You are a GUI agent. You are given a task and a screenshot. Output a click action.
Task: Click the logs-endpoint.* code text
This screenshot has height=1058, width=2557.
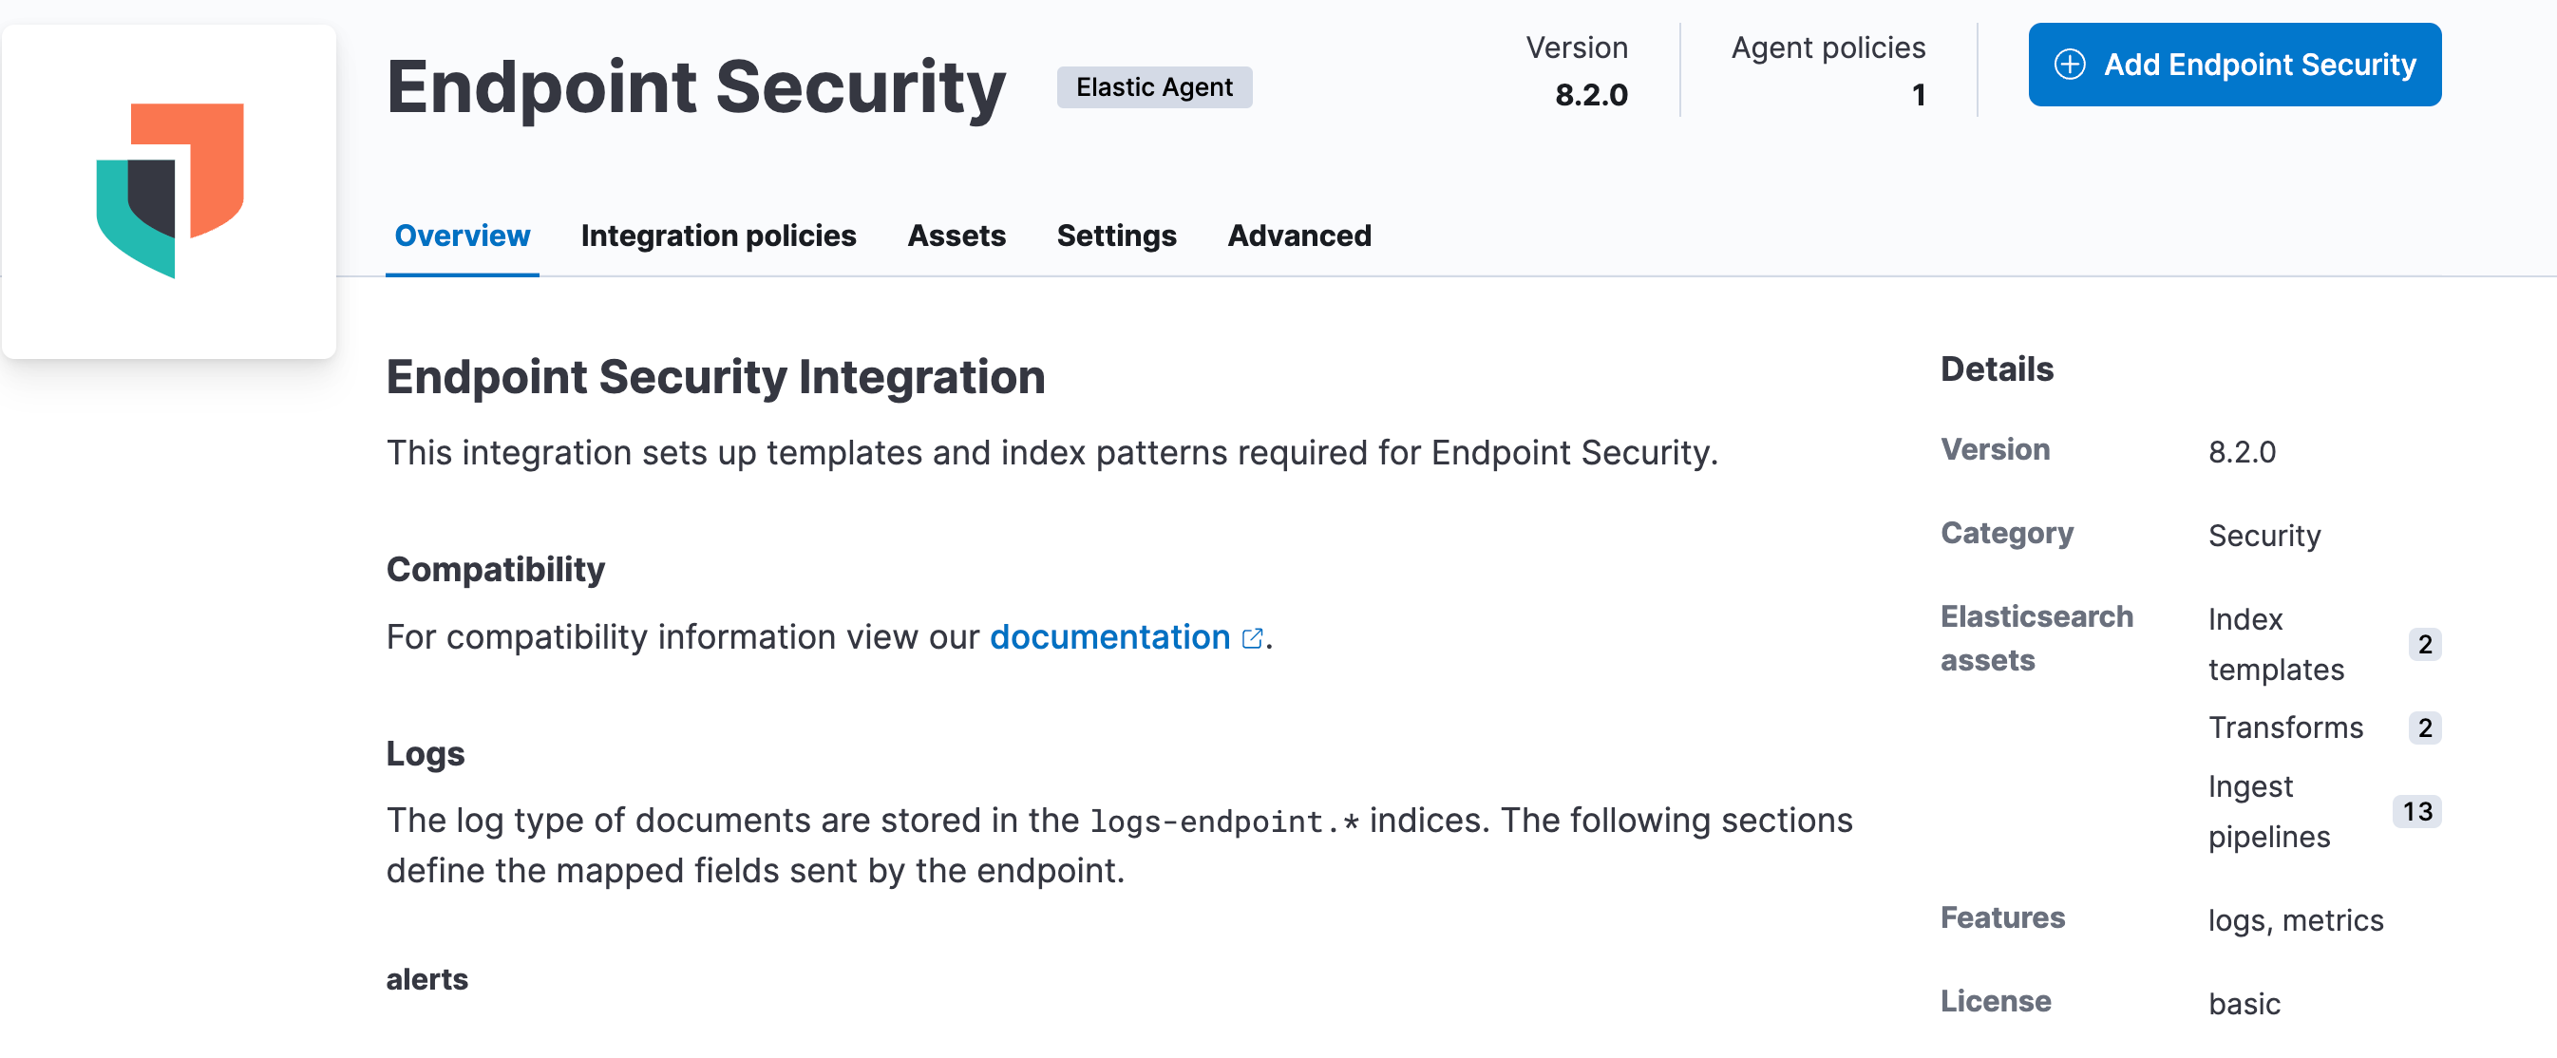click(x=1224, y=822)
